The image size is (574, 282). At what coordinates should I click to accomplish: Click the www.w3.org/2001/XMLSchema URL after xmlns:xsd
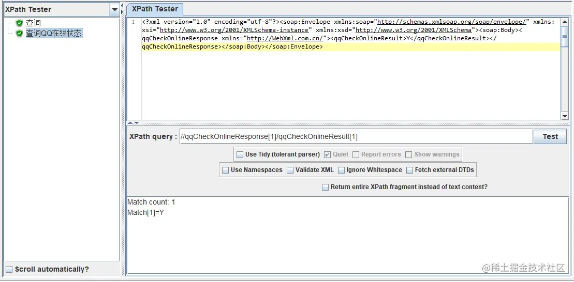point(414,30)
